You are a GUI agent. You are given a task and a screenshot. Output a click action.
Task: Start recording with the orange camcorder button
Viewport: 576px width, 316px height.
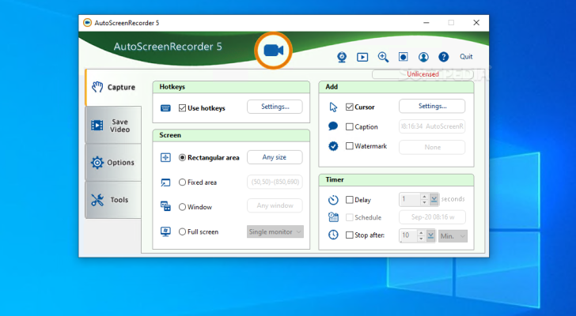(273, 51)
